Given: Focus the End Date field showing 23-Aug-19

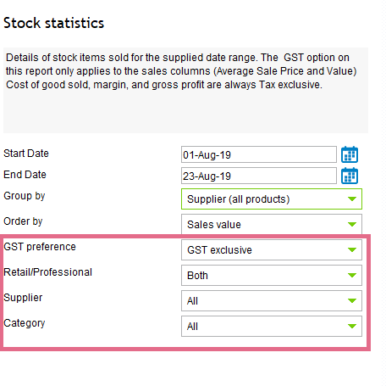Looking at the screenshot, I should 259,176.
